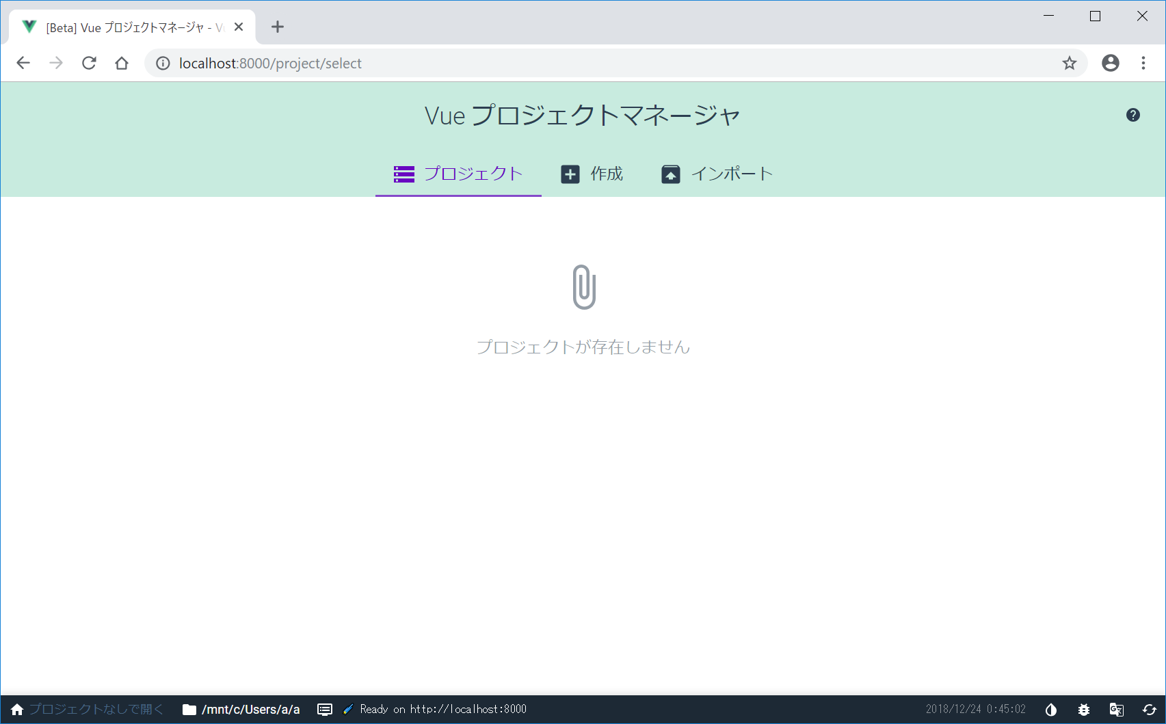Bookmark this page with star icon
This screenshot has height=724, width=1166.
pos(1070,63)
